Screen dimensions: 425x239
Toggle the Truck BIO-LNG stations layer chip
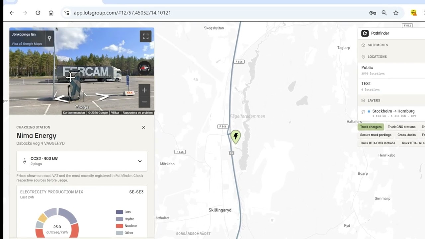[412, 143]
